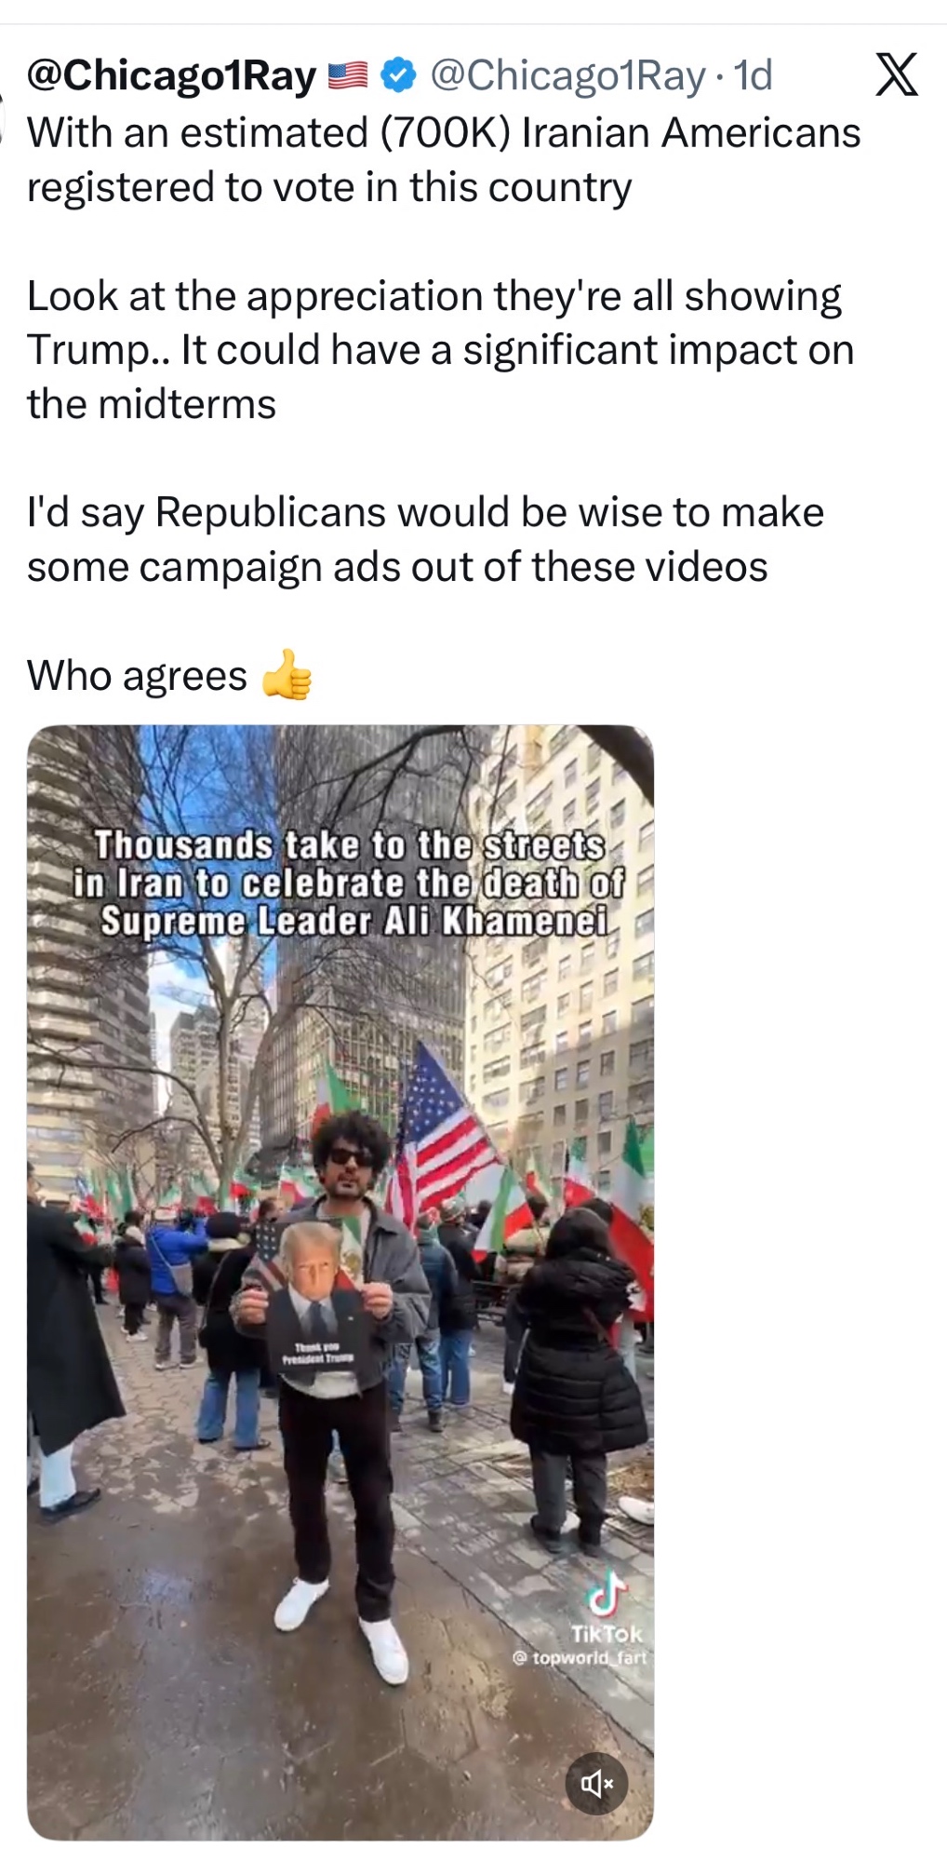Click the paragraph starting With an estimated (700K)
This screenshot has height=1862, width=947.
coord(444,159)
